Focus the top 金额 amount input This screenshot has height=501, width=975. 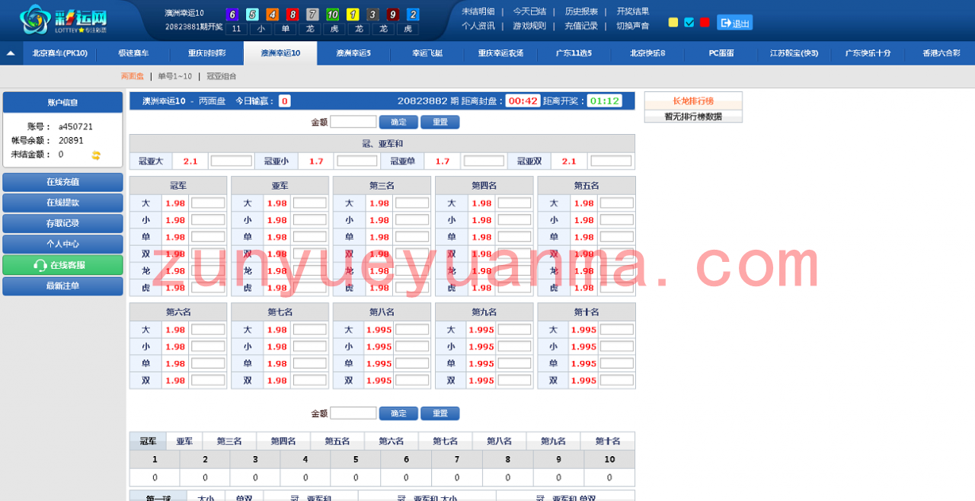point(353,122)
